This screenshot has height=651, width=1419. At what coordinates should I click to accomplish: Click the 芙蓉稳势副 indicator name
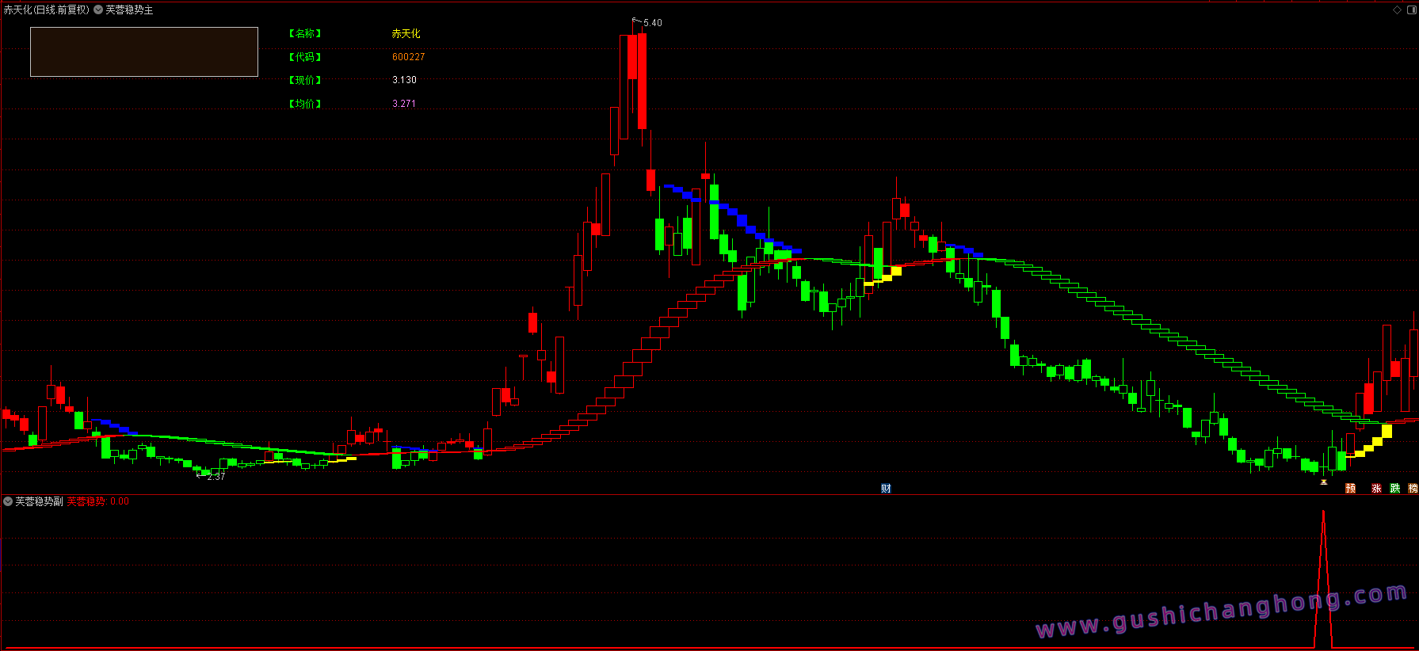point(39,501)
